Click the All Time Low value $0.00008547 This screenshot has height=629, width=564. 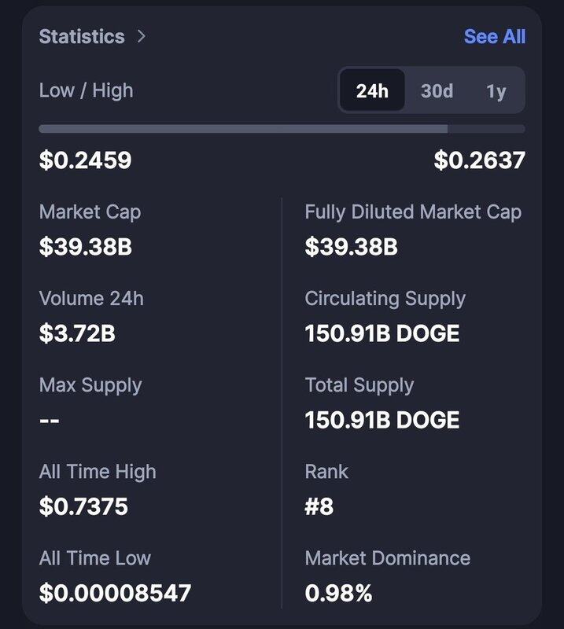click(115, 593)
